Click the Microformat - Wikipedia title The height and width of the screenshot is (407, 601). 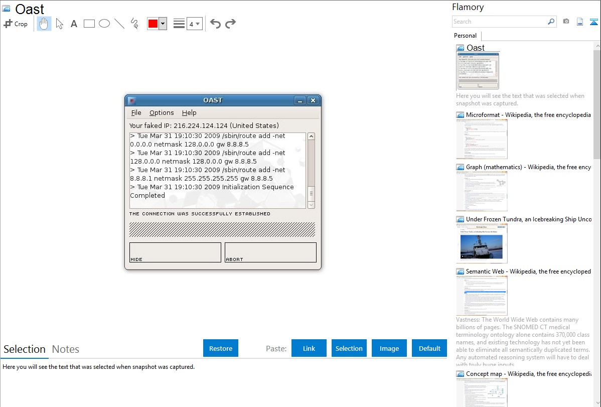(x=528, y=115)
